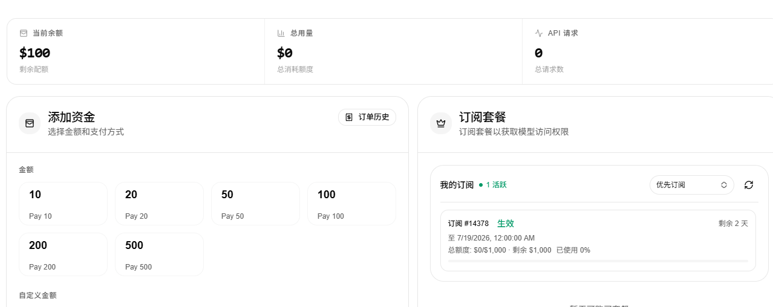Pick the 500 amount card
This screenshot has width=773, height=307.
(x=159, y=254)
